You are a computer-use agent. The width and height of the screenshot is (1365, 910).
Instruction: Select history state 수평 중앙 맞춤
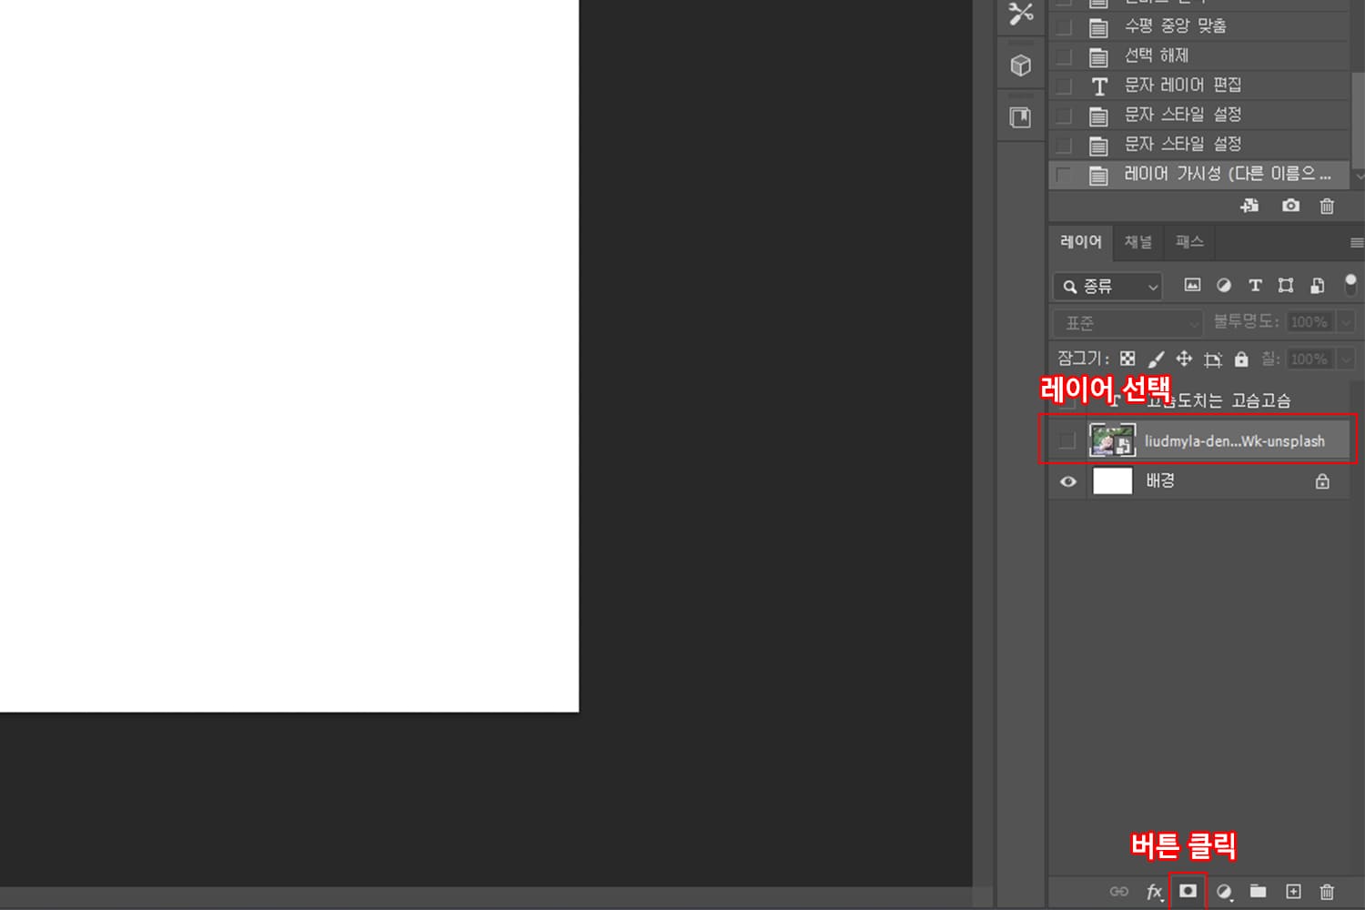(1198, 26)
